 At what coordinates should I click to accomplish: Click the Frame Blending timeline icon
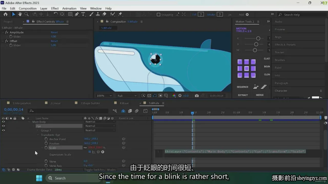coord(130,111)
